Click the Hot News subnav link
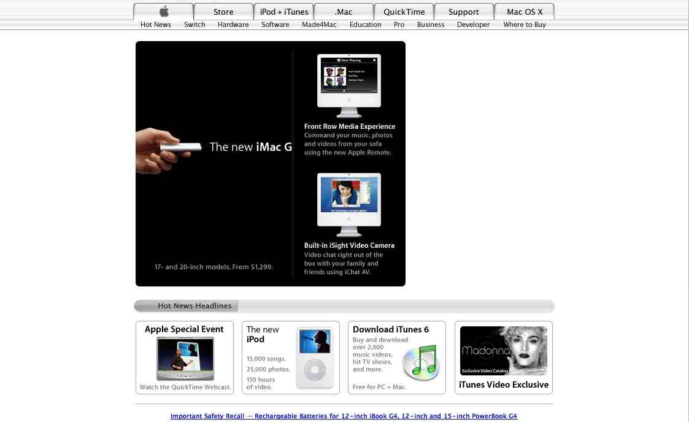Viewport: 689px width, 422px height. click(156, 25)
